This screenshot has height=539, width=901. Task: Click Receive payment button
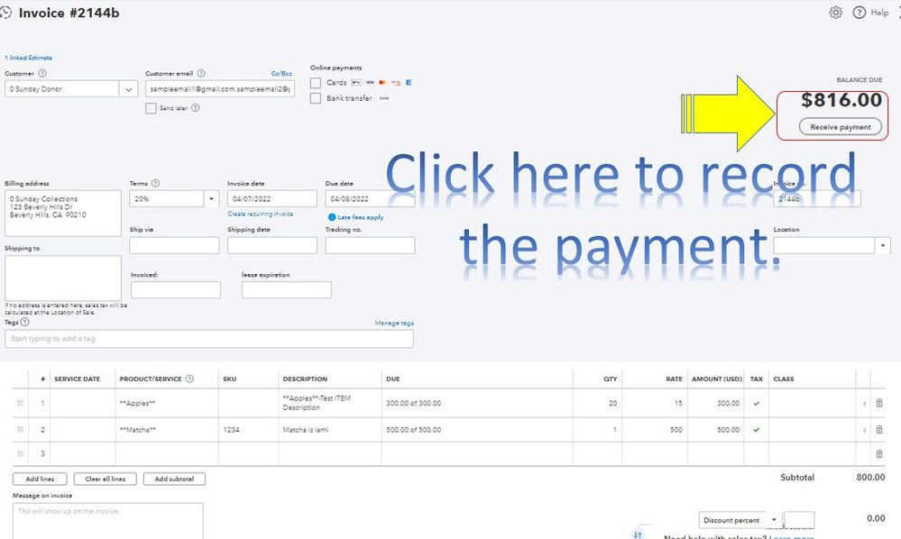point(840,127)
